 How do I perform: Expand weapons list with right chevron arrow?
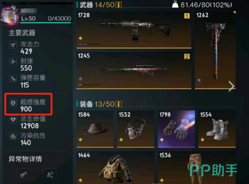[231, 86]
